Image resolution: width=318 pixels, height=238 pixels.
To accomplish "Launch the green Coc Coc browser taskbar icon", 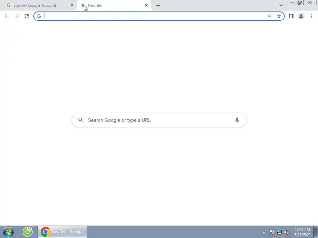I will [x=28, y=232].
